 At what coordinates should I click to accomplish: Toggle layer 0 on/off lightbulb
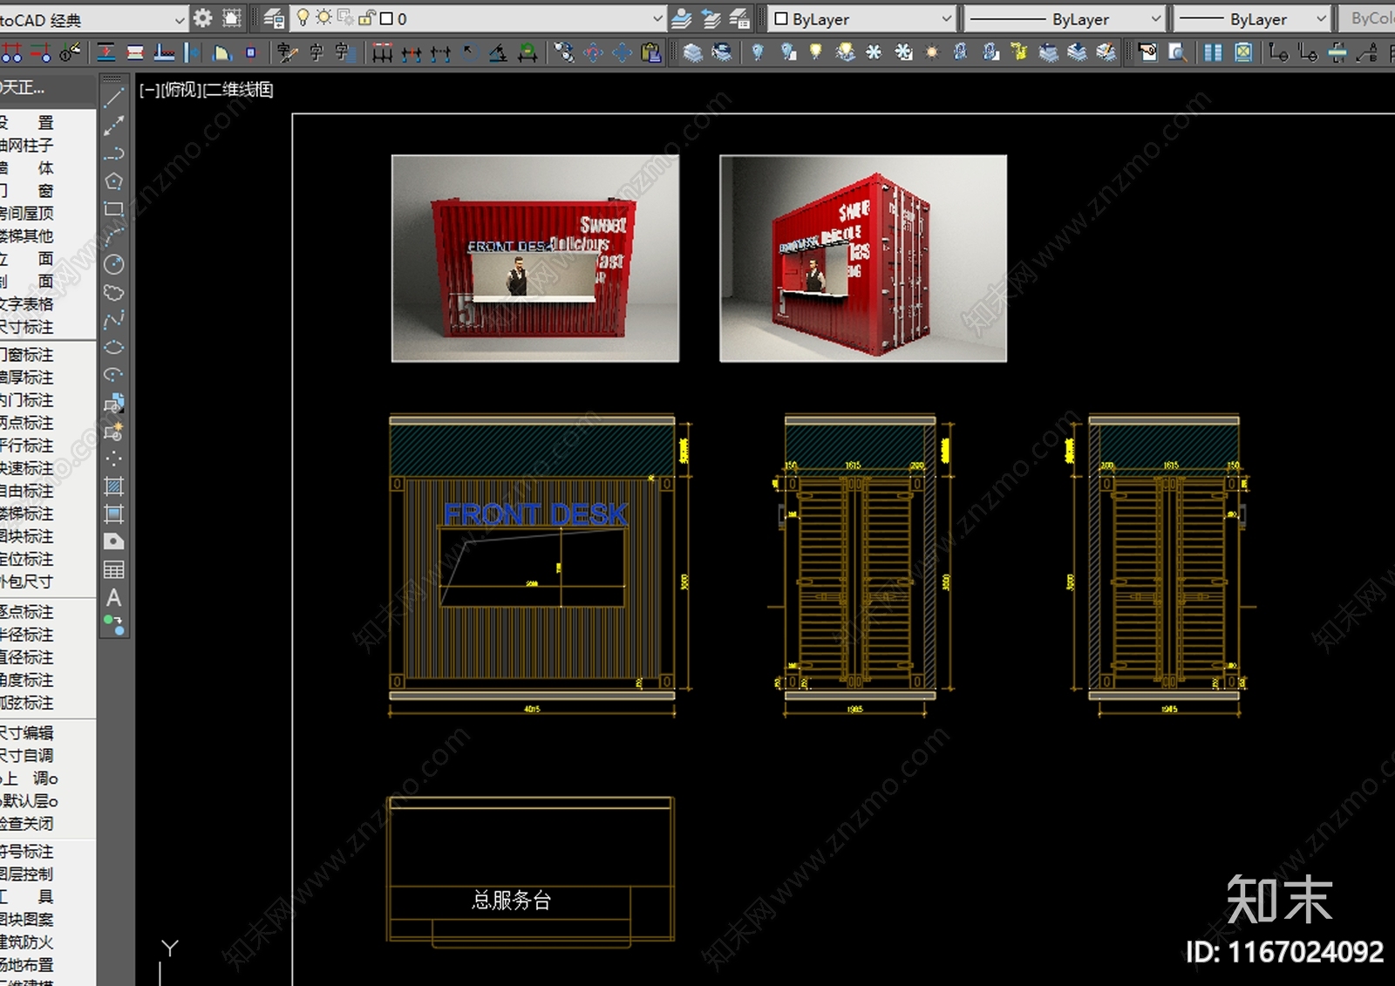(x=303, y=17)
